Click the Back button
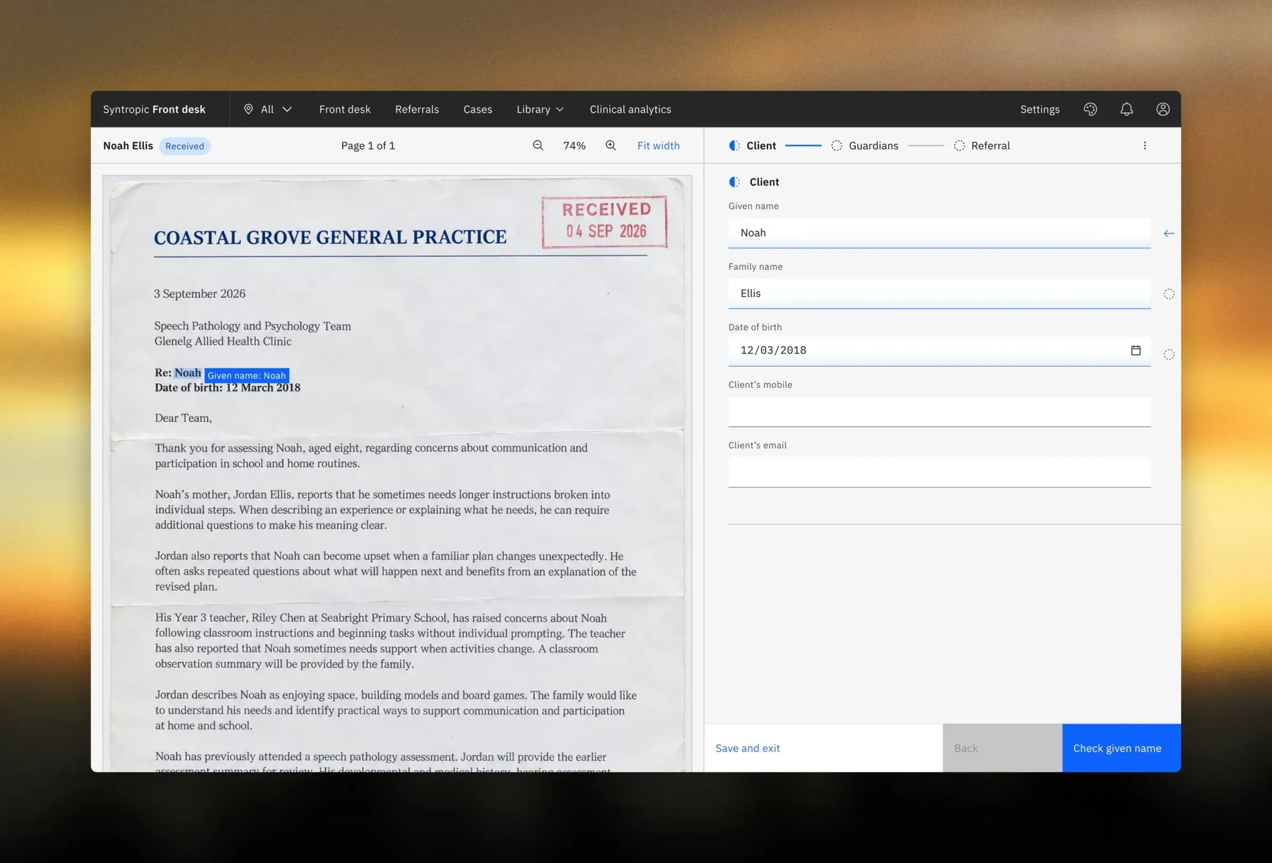 click(x=1002, y=748)
